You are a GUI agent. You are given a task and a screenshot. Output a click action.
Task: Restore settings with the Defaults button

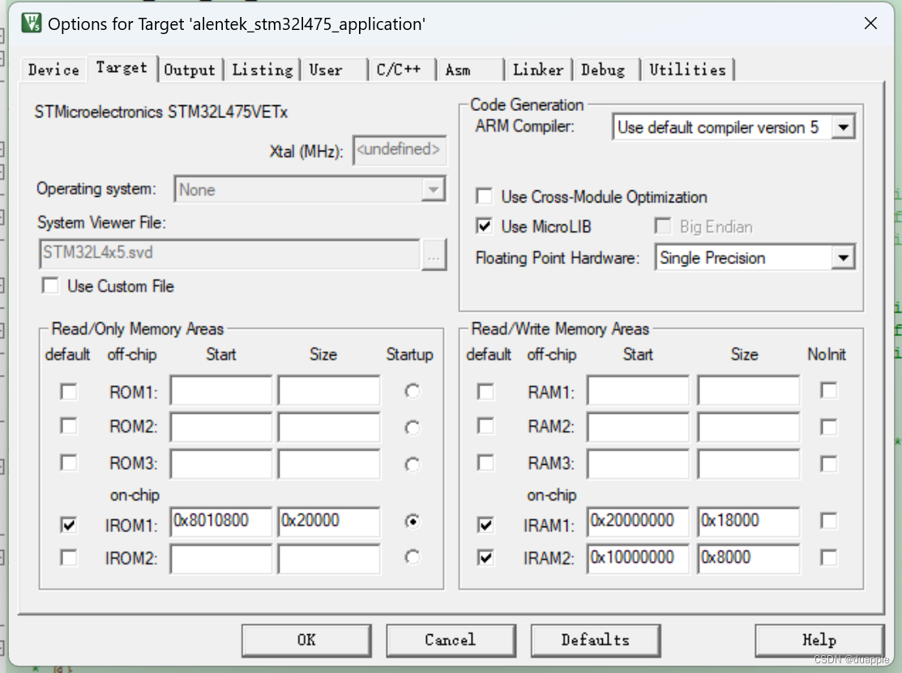tap(596, 641)
